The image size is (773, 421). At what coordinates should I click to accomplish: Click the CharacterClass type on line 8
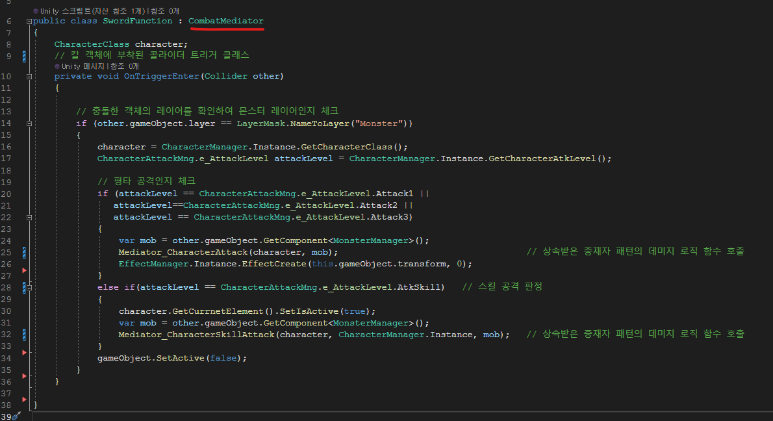tap(92, 44)
